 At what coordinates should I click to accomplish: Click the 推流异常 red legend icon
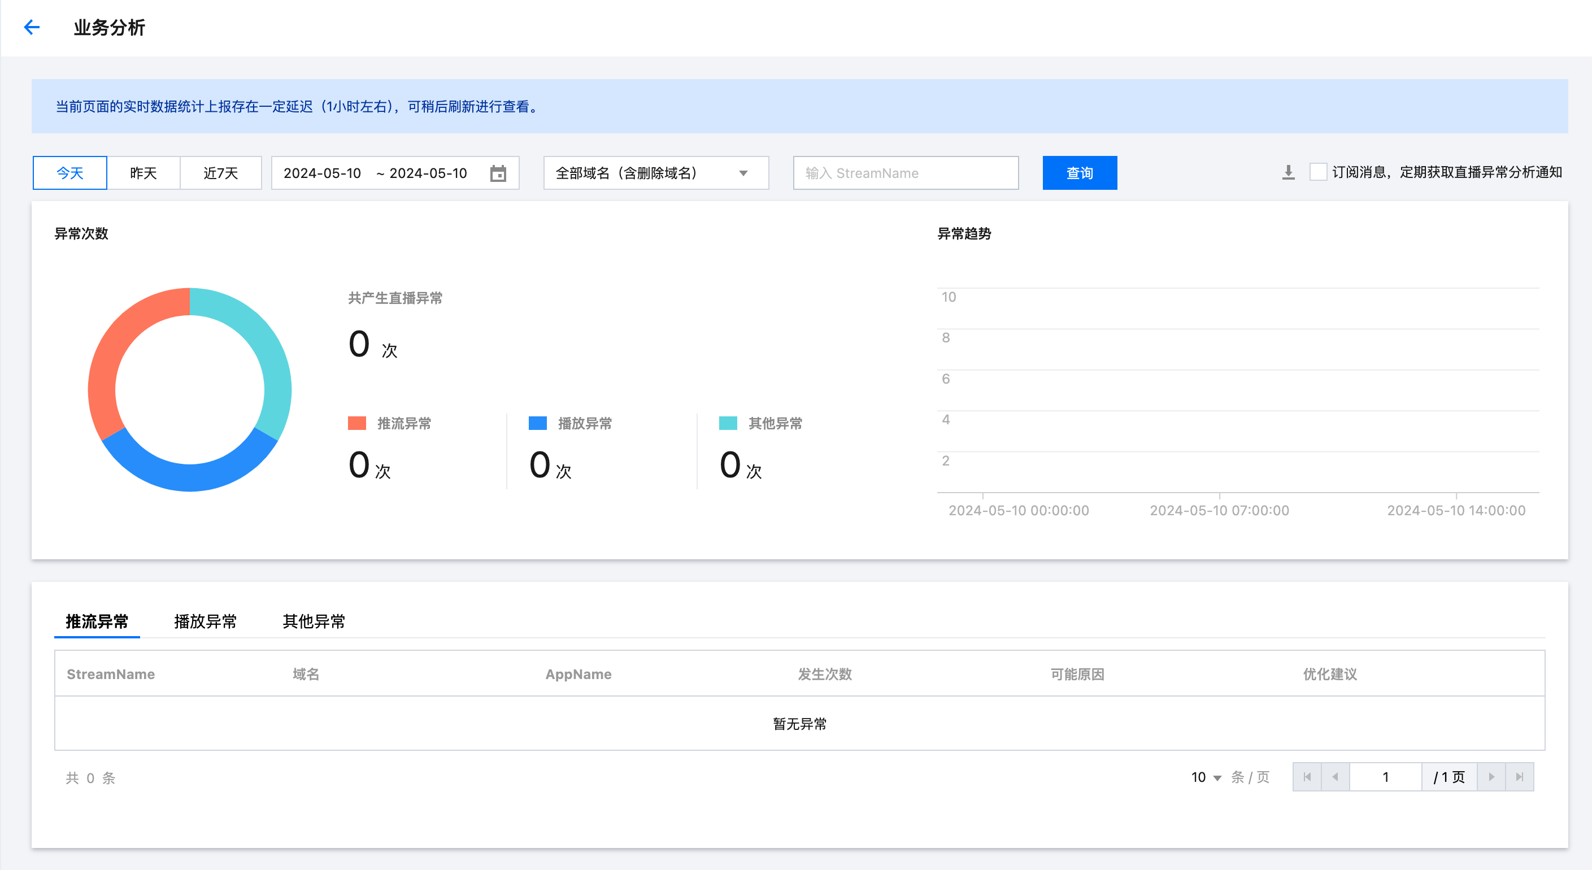356,423
